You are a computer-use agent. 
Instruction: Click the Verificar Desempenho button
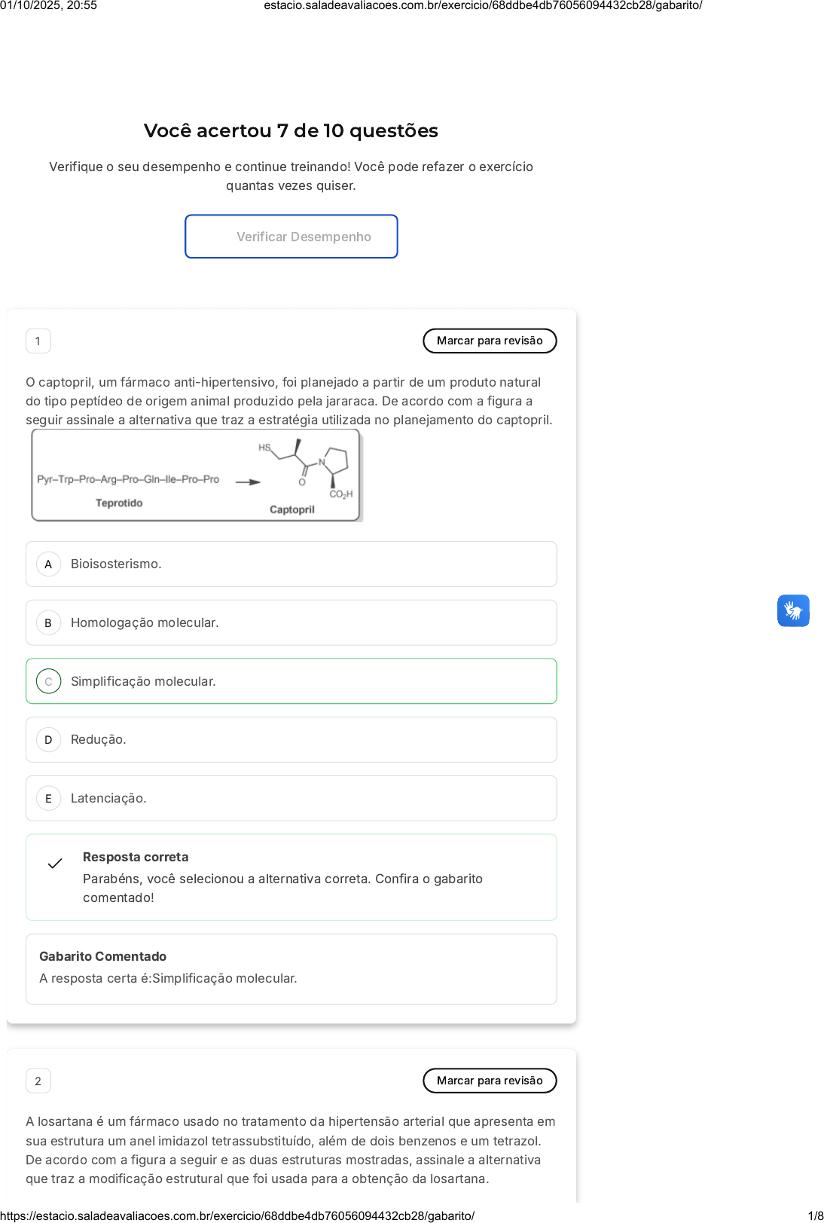(291, 237)
